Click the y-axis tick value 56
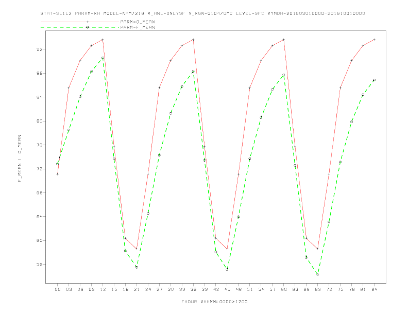 [x=39, y=265]
